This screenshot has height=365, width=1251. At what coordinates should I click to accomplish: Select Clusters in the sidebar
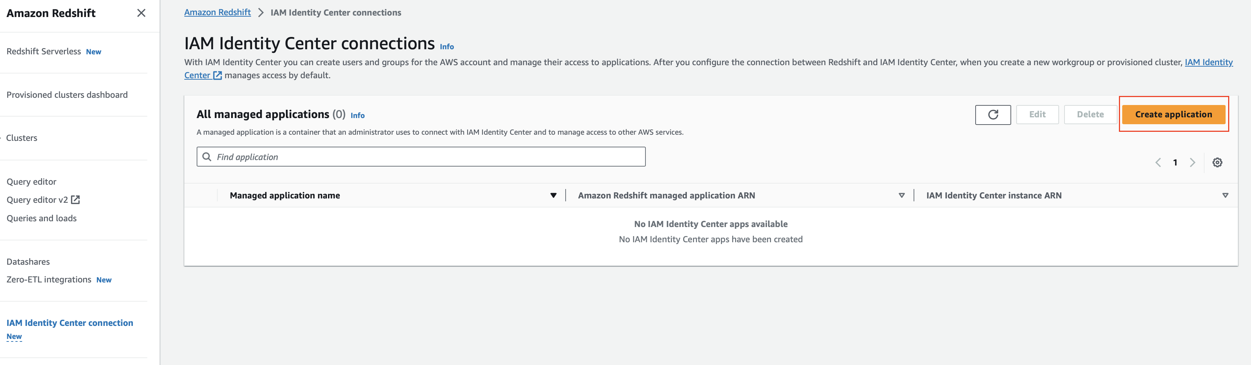(22, 138)
